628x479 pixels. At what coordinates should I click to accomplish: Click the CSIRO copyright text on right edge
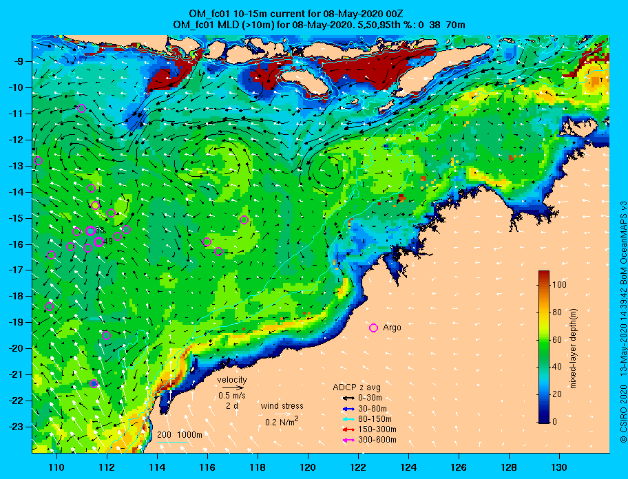(x=622, y=321)
